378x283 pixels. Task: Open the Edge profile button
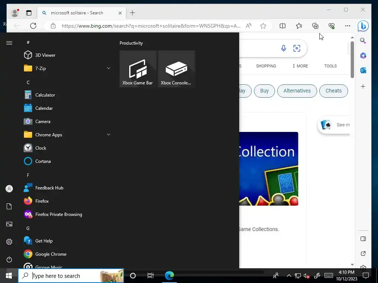(x=15, y=13)
